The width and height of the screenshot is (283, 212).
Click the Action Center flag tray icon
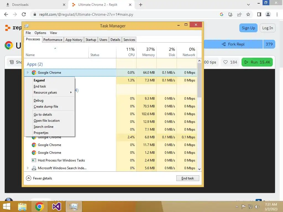(x=243, y=206)
